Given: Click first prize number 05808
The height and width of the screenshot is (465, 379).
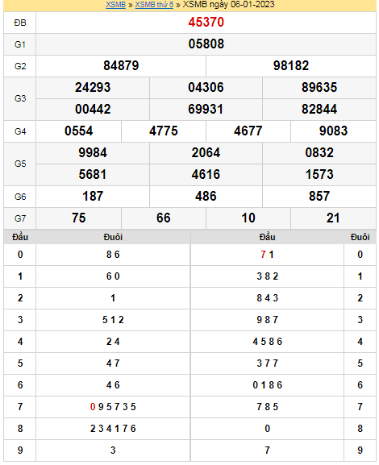Looking at the screenshot, I should pos(206,44).
